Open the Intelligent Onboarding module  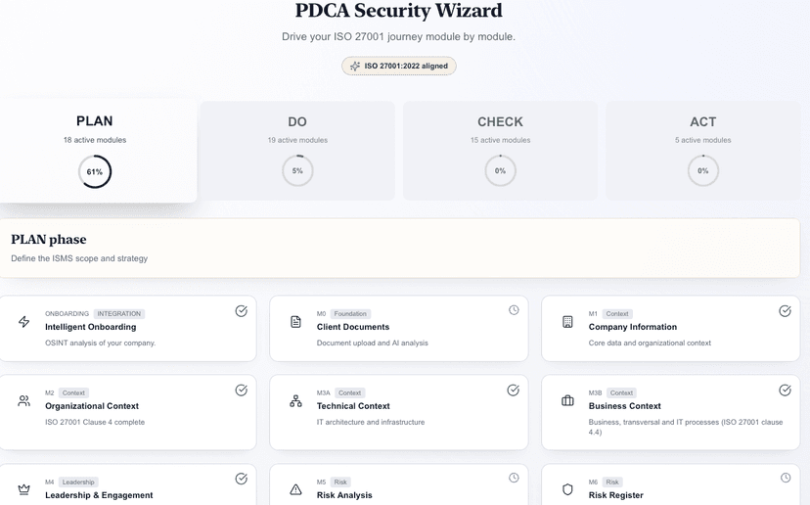click(128, 328)
